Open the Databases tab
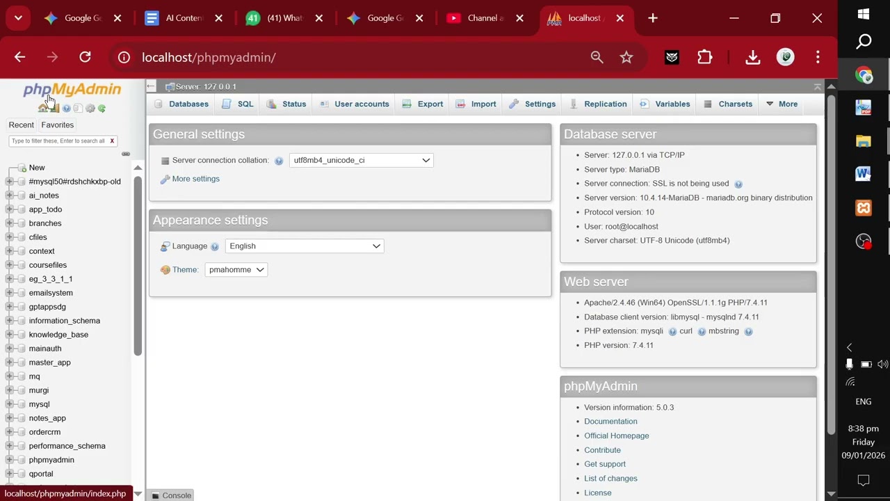The width and height of the screenshot is (890, 501). [181, 104]
